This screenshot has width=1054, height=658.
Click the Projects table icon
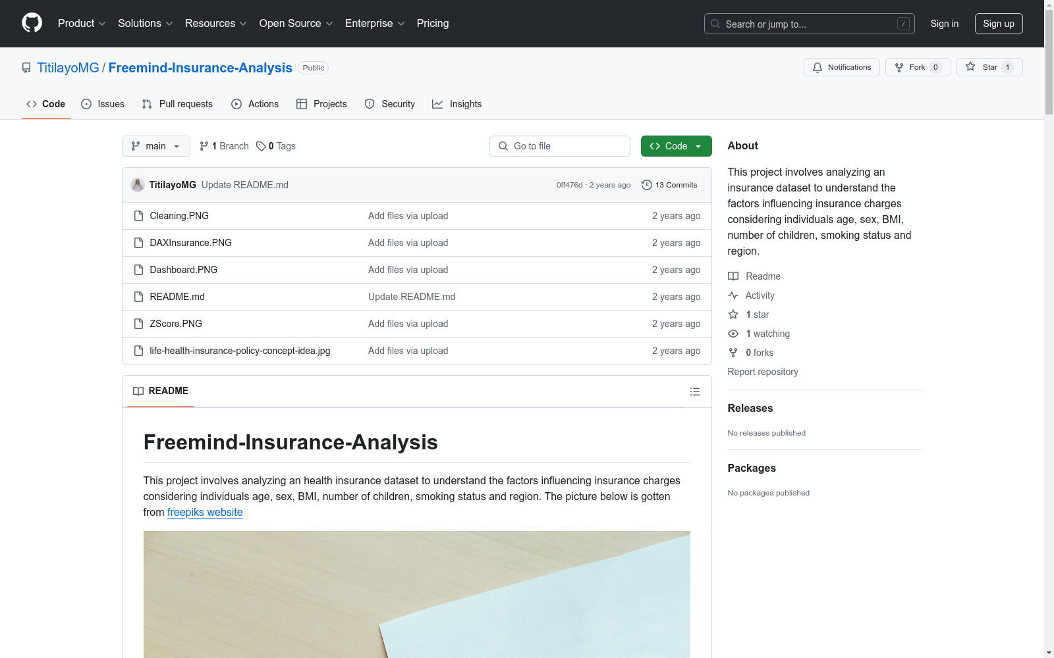(x=302, y=104)
